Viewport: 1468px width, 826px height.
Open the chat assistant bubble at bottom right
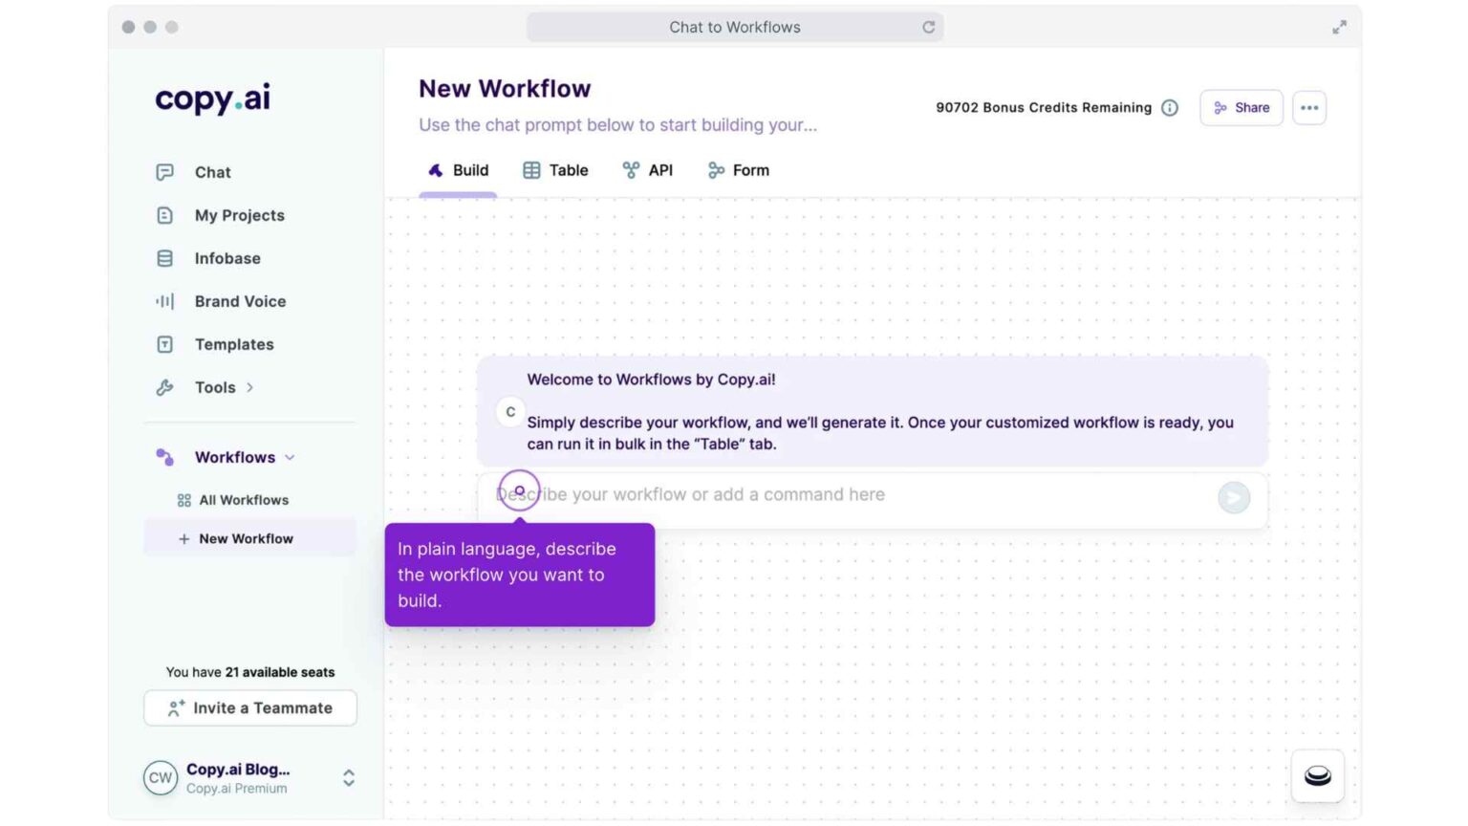click(x=1316, y=775)
